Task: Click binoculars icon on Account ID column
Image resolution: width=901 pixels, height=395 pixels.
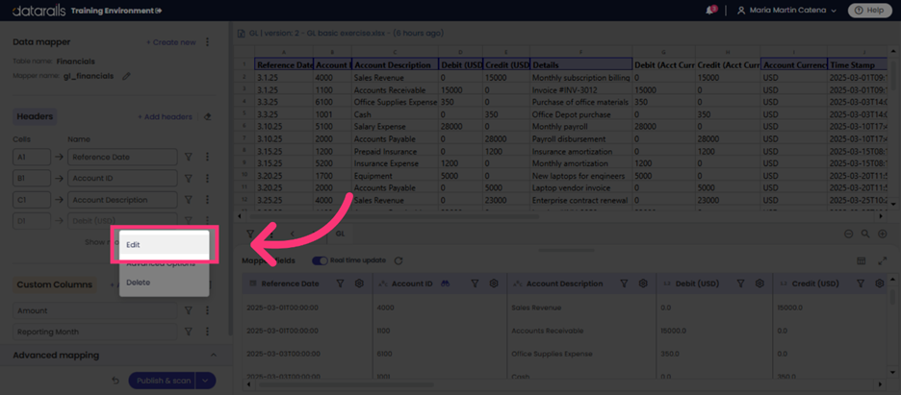Action: click(x=445, y=284)
